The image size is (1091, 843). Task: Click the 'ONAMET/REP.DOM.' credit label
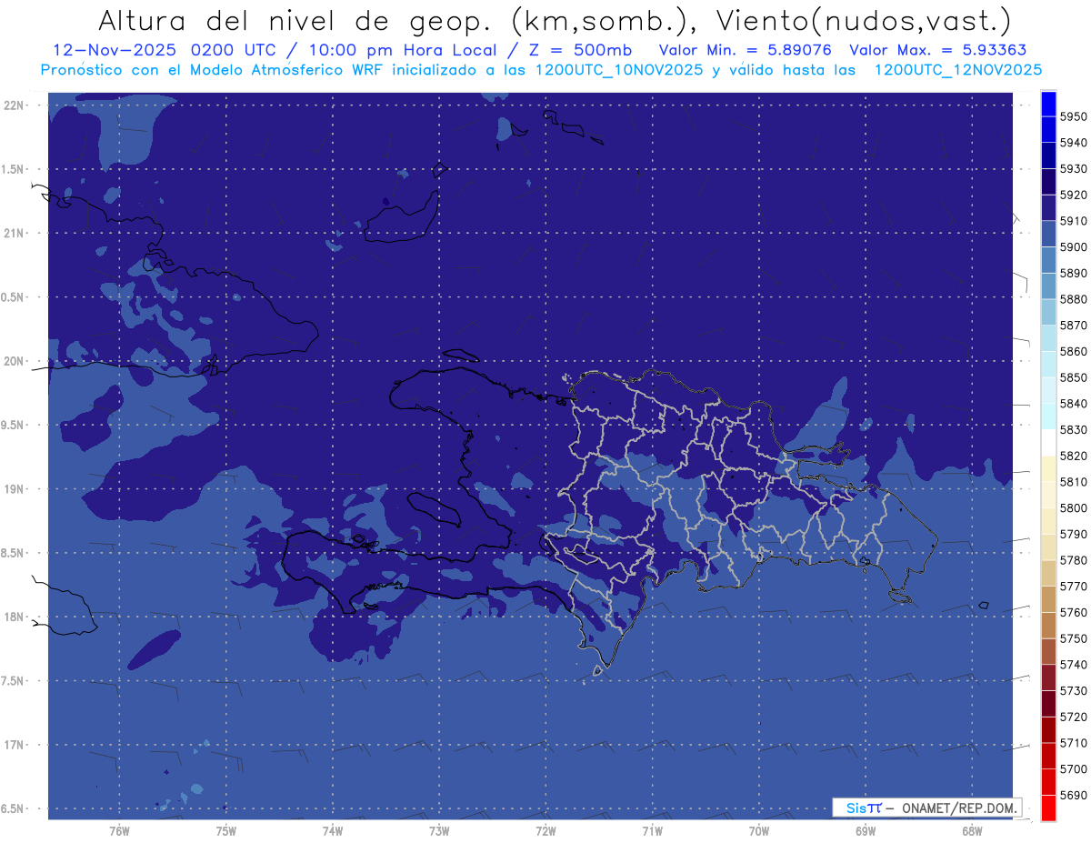coord(958,808)
